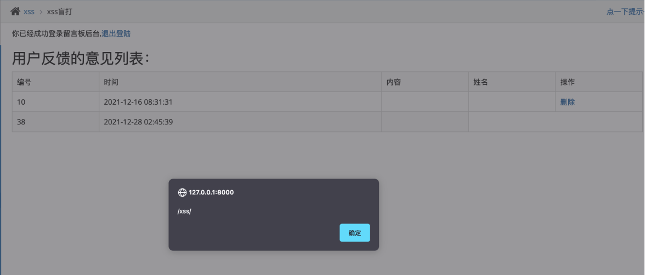This screenshot has height=275, width=645.
Task: Click the 时间 column header
Action: click(240, 82)
